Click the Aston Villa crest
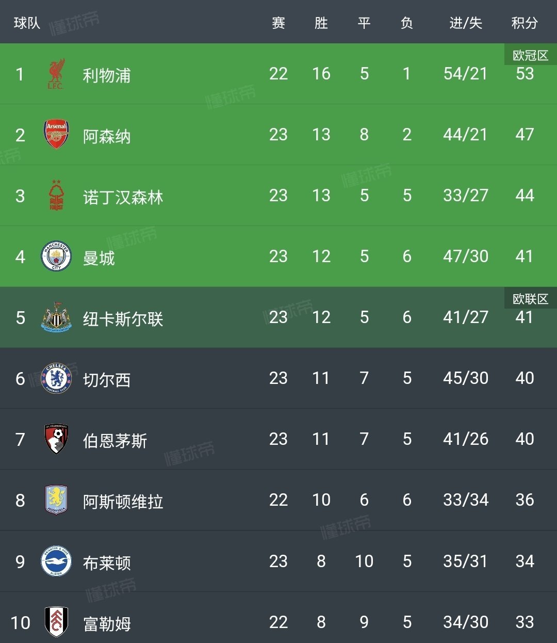557x643 pixels. coord(56,500)
